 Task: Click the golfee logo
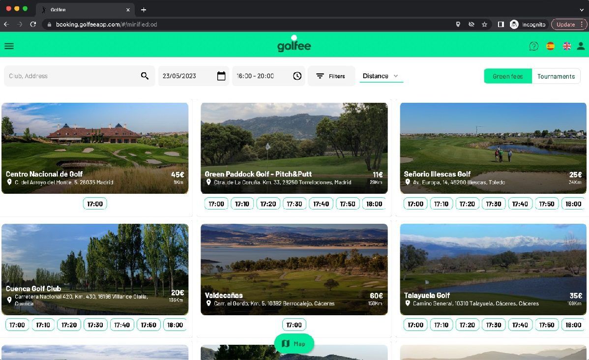click(x=294, y=44)
